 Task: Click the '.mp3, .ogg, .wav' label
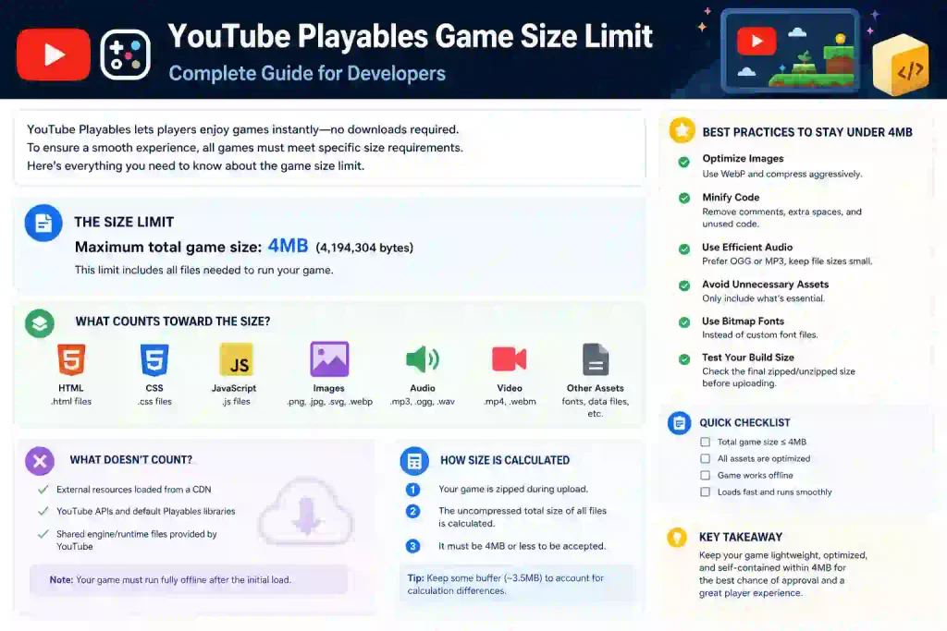[x=422, y=401]
